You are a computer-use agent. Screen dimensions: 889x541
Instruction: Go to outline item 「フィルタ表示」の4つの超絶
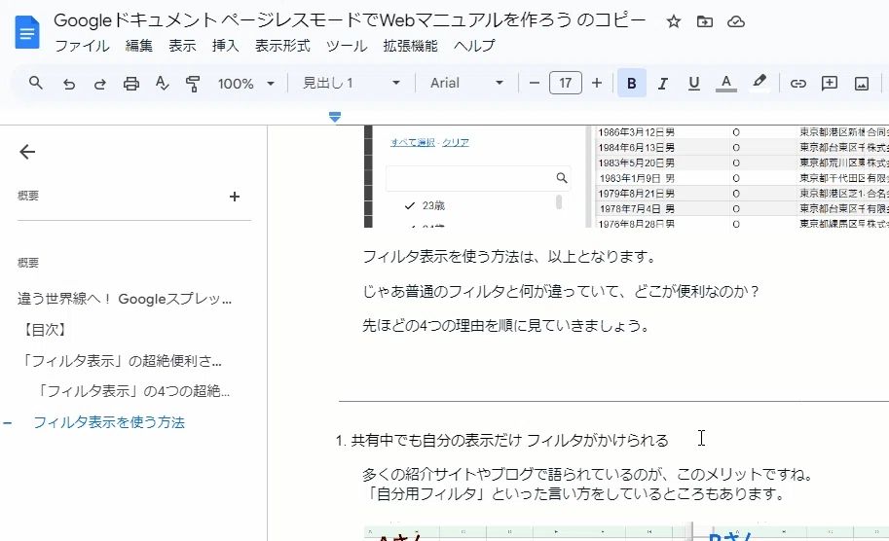[132, 391]
